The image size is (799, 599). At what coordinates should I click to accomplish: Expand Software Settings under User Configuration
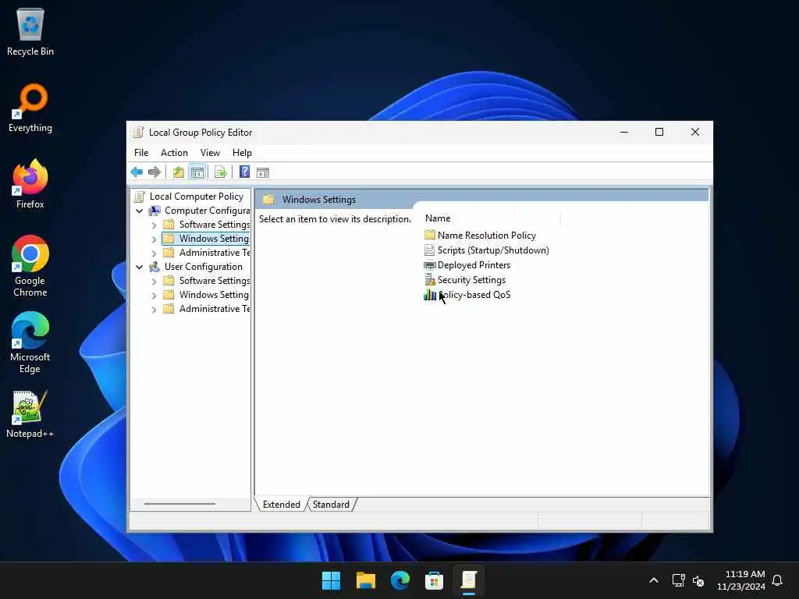pos(154,281)
